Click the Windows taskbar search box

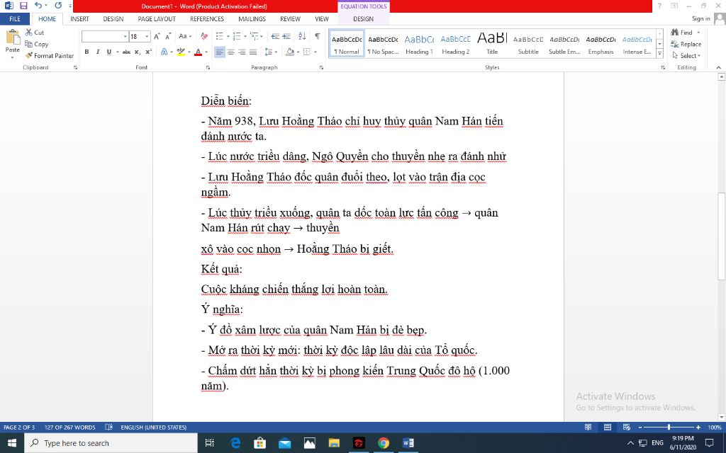[x=111, y=443]
